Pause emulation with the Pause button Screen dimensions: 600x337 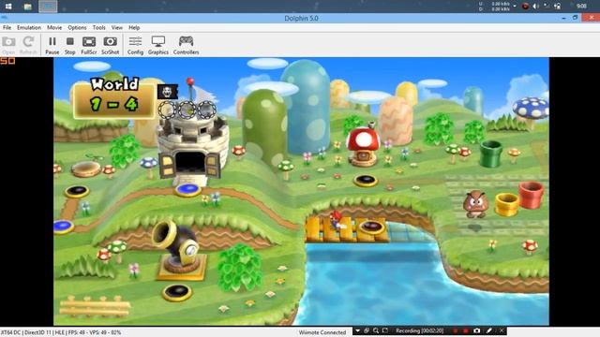pyautogui.click(x=52, y=45)
